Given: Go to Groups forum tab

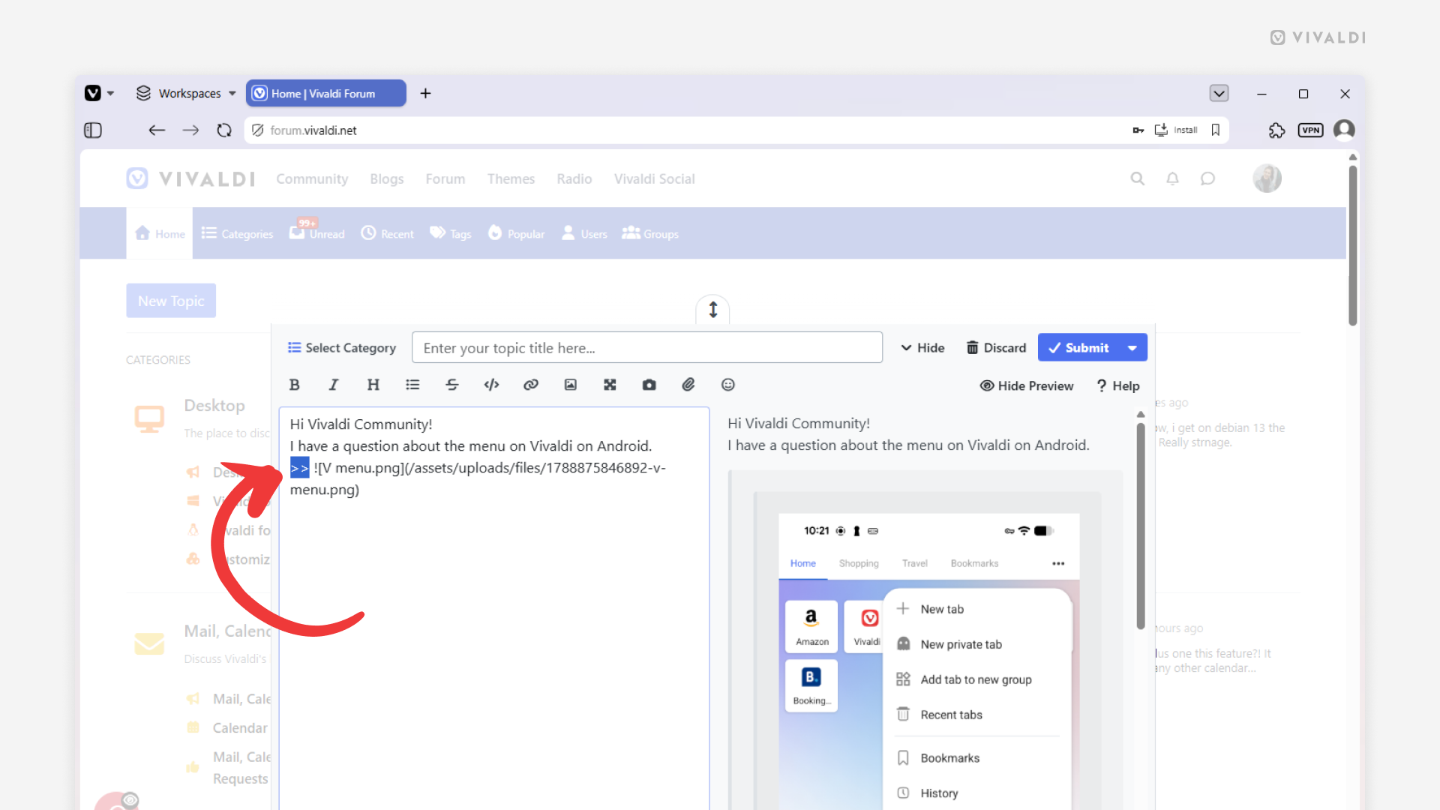Looking at the screenshot, I should pyautogui.click(x=650, y=233).
